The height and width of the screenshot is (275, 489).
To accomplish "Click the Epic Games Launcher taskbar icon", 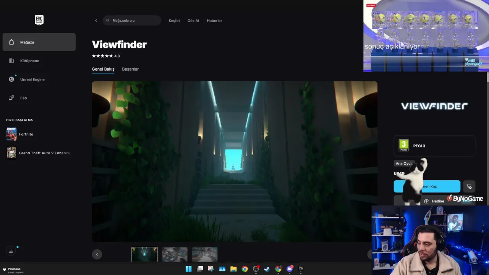I will (301, 269).
